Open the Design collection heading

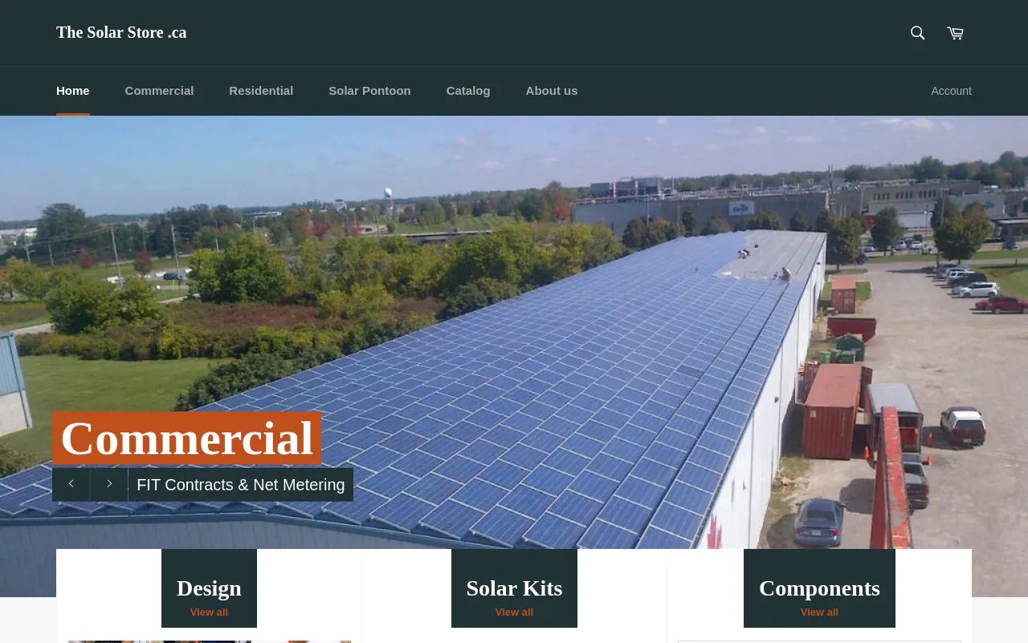(x=209, y=588)
